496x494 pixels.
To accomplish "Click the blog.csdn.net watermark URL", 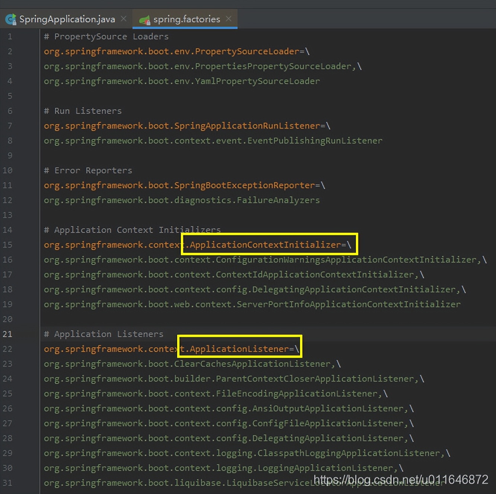I will click(400, 479).
